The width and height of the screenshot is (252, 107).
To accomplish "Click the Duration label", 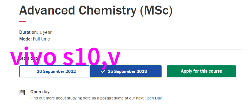I will coord(29,32).
